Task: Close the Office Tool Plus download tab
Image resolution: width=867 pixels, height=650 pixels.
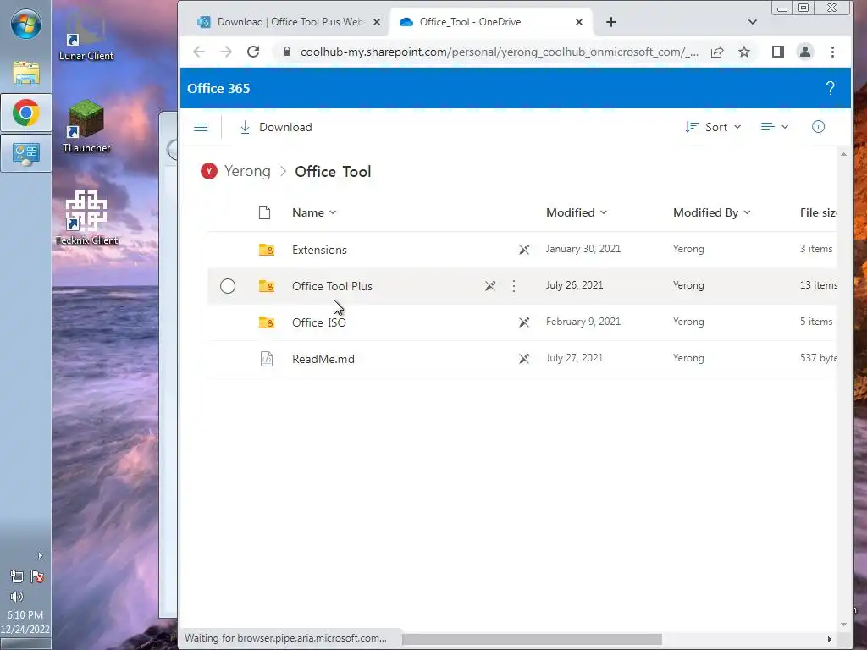Action: point(377,22)
